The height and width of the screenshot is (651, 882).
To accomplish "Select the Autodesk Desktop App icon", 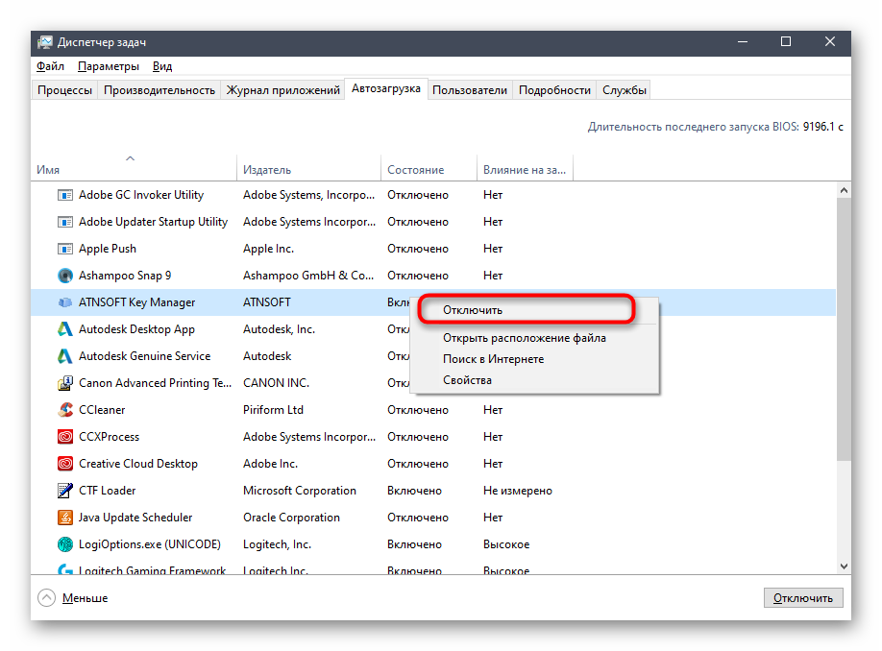I will [x=64, y=329].
